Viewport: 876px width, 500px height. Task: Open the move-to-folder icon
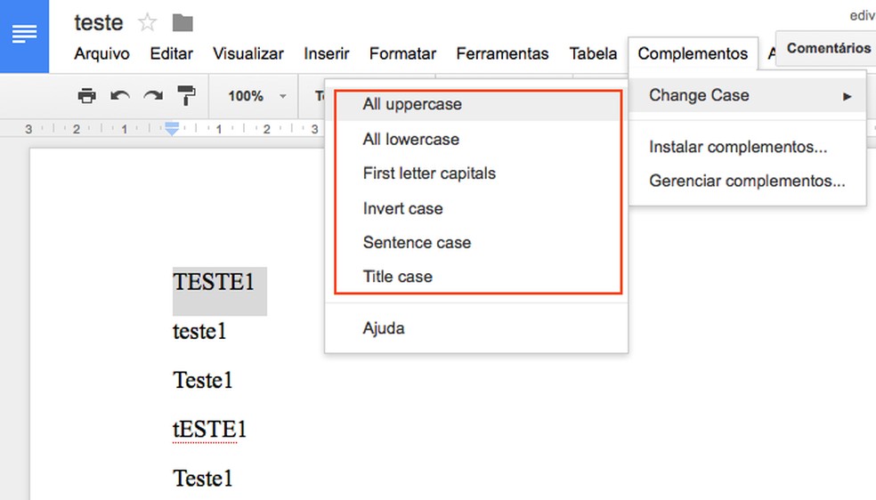pyautogui.click(x=182, y=22)
